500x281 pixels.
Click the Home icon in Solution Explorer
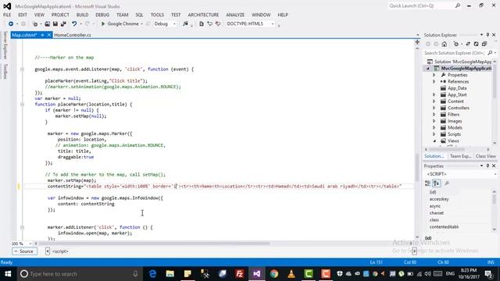coord(445,44)
